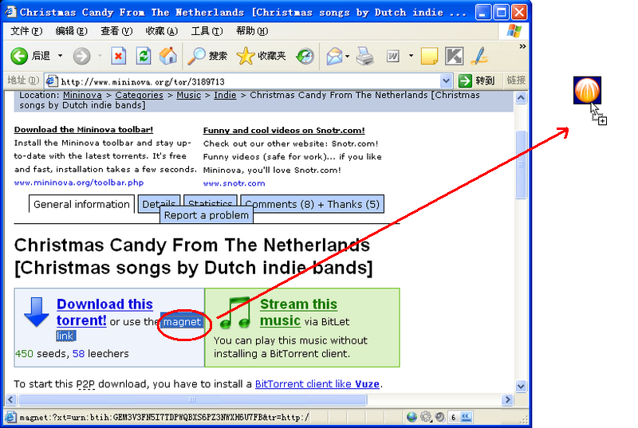The height and width of the screenshot is (428, 638).
Task: Open Forward button history dropdown arrow
Action: [x=100, y=56]
